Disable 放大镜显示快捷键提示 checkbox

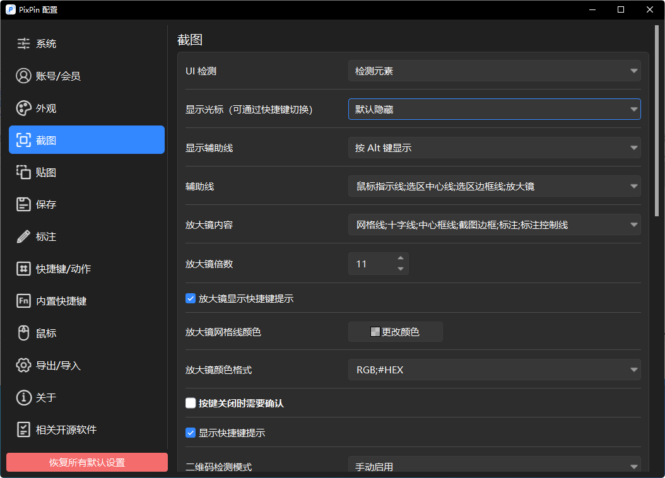tap(190, 298)
